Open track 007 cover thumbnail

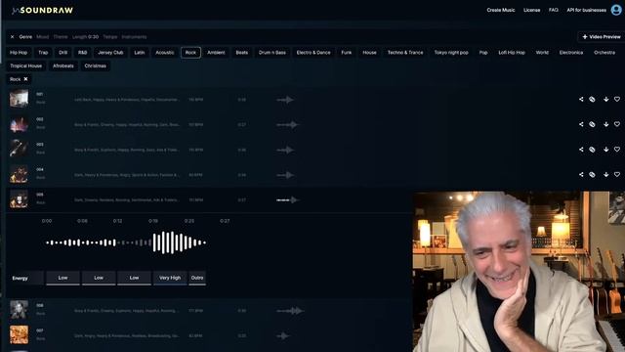(x=19, y=334)
